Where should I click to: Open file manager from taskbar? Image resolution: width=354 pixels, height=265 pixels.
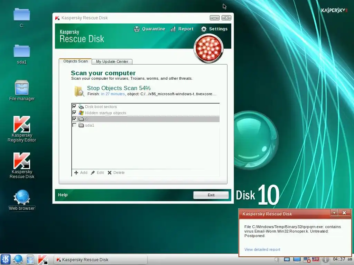[x=30, y=259]
